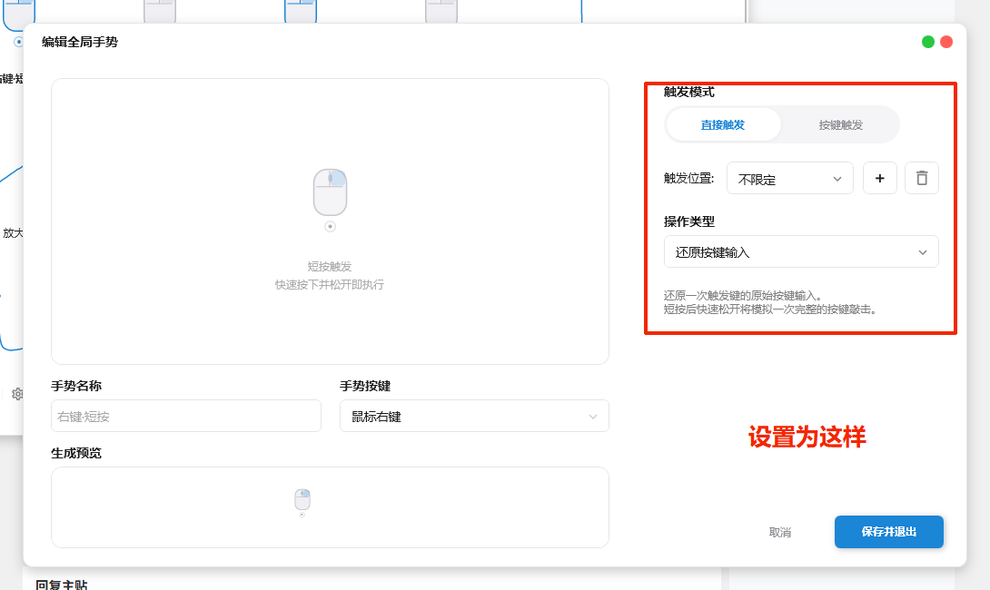Click the green circle window button
This screenshot has width=990, height=590.
(x=927, y=42)
